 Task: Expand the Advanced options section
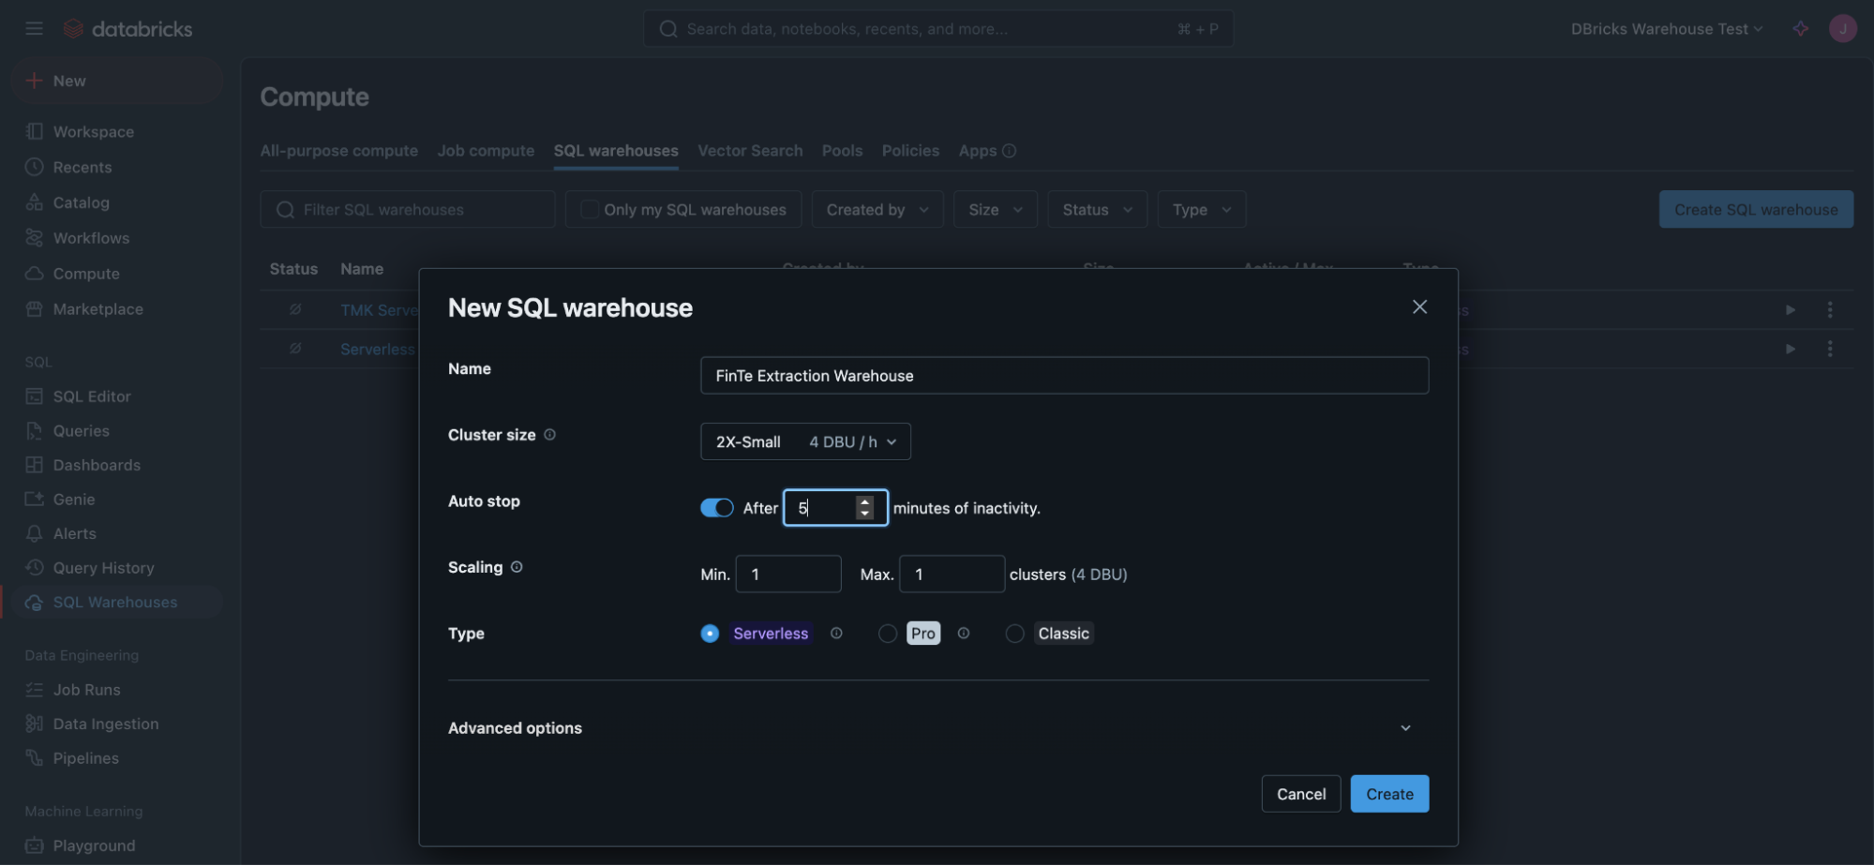pos(937,728)
